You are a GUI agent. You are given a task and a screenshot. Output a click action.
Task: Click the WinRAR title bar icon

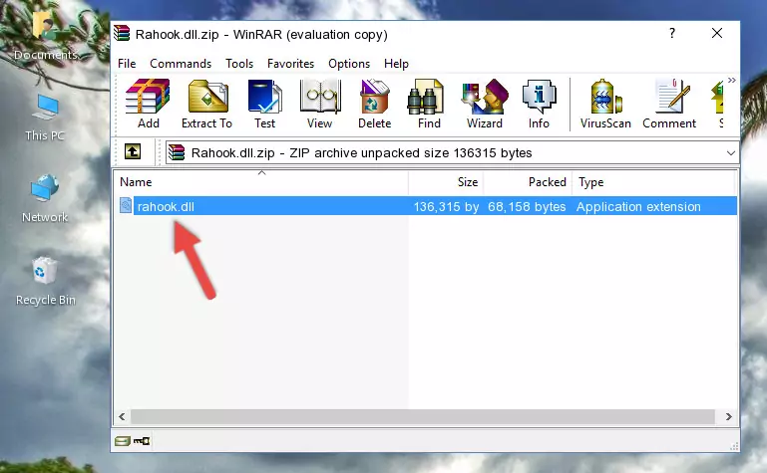click(x=122, y=34)
